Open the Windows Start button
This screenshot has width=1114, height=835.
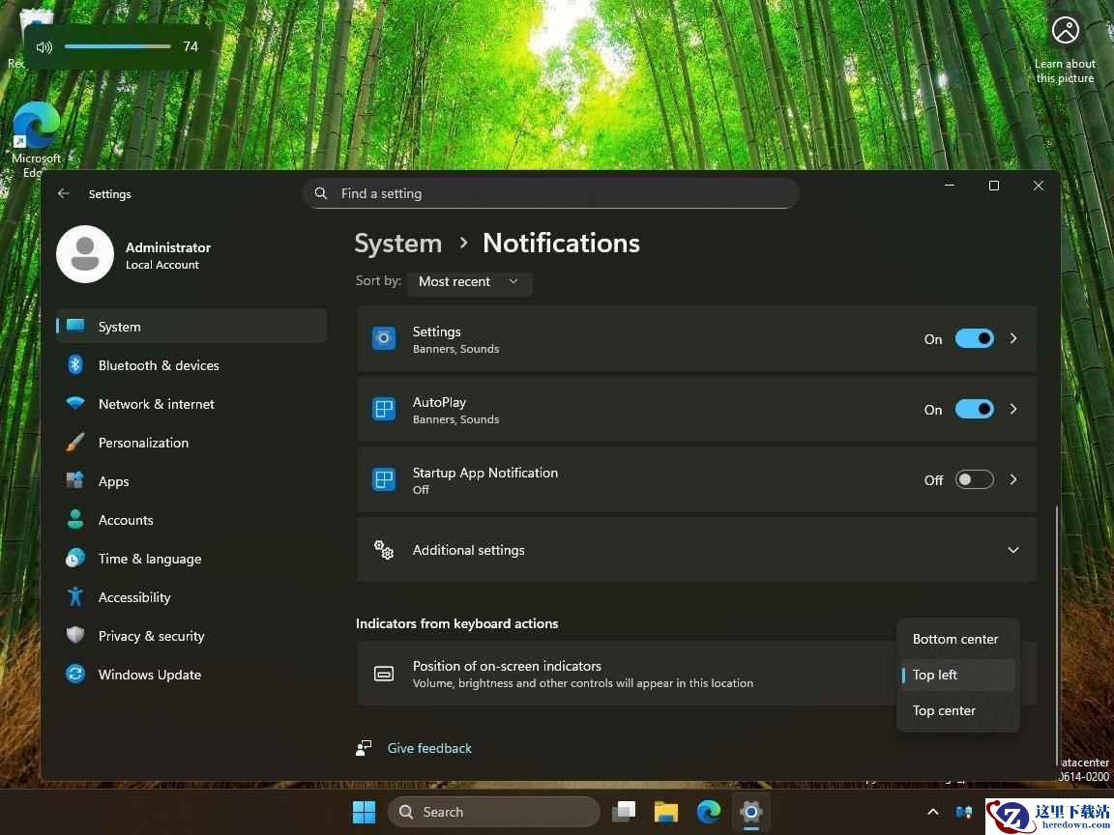click(x=364, y=812)
